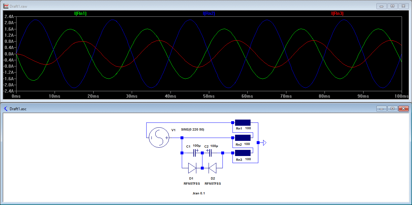This screenshot has width=412, height=205.
Task: Click the C1 capacitor symbol
Action: point(195,153)
